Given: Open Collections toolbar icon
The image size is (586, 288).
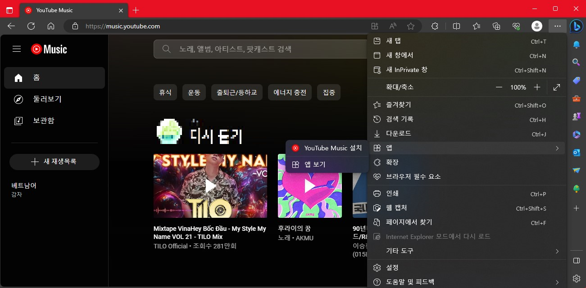Looking at the screenshot, I should (x=496, y=26).
